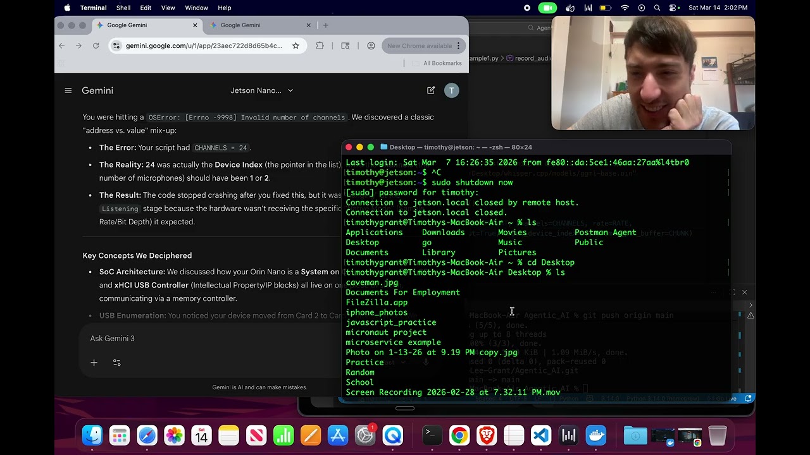The width and height of the screenshot is (810, 455).
Task: Open News app in the Dock
Action: coord(256,435)
